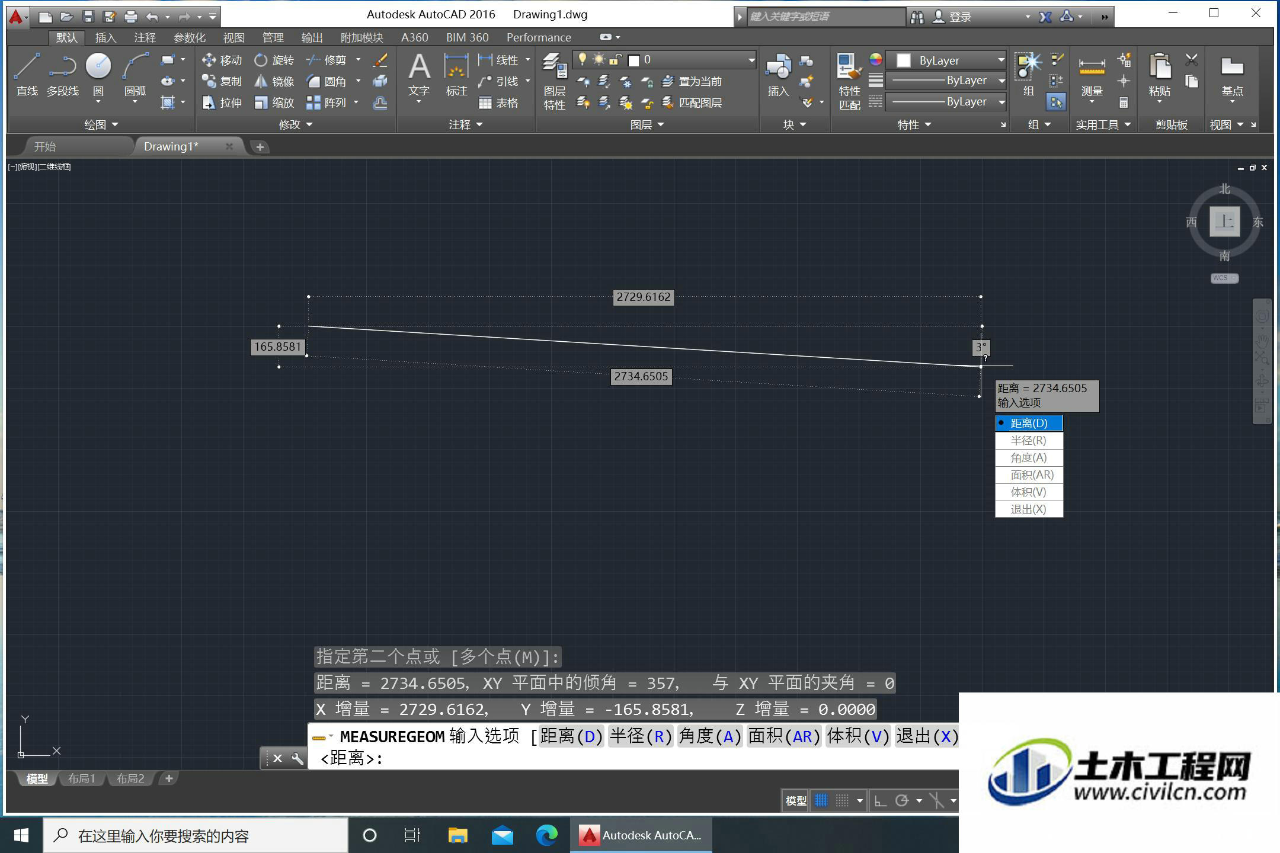This screenshot has width=1280, height=853.
Task: Select the Distance (距离) option in popup
Action: (1029, 423)
